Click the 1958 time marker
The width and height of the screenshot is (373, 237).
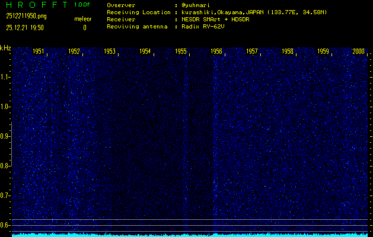[x=288, y=52]
